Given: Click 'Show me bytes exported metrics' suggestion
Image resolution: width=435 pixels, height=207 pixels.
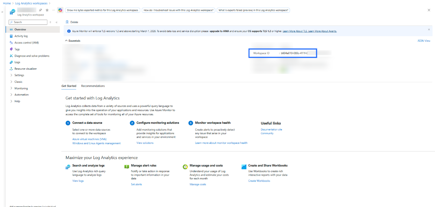Looking at the screenshot, I should [x=103, y=10].
